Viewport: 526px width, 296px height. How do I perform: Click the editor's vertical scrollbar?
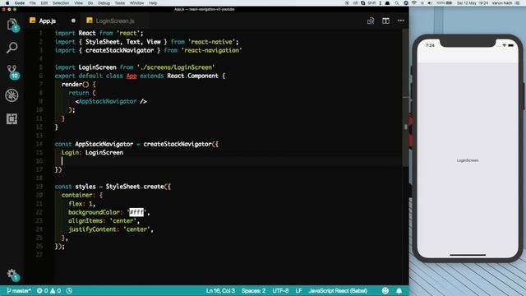tap(405, 97)
